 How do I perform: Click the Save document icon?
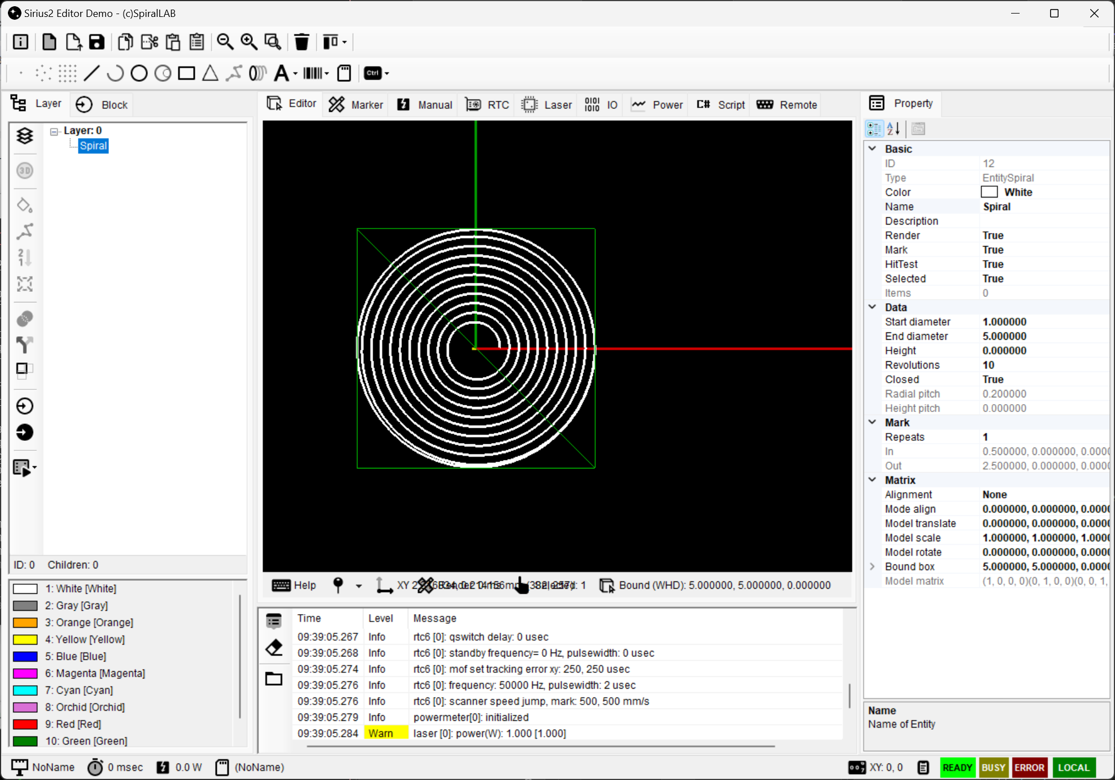point(97,42)
